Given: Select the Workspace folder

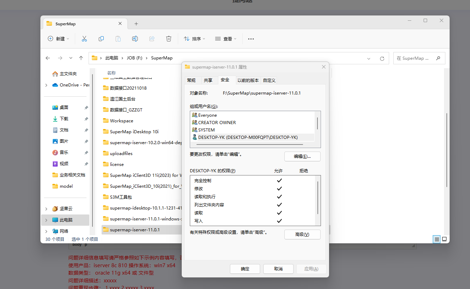Looking at the screenshot, I should tap(118, 121).
